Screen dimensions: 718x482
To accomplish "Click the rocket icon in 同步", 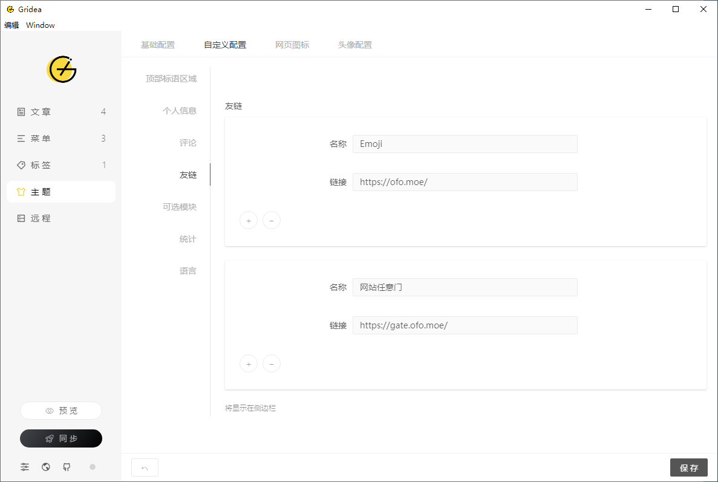I will (x=50, y=438).
